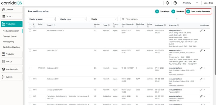Expand the Vis alle typer dropdown
216x105 pixels.
(x=73, y=19)
